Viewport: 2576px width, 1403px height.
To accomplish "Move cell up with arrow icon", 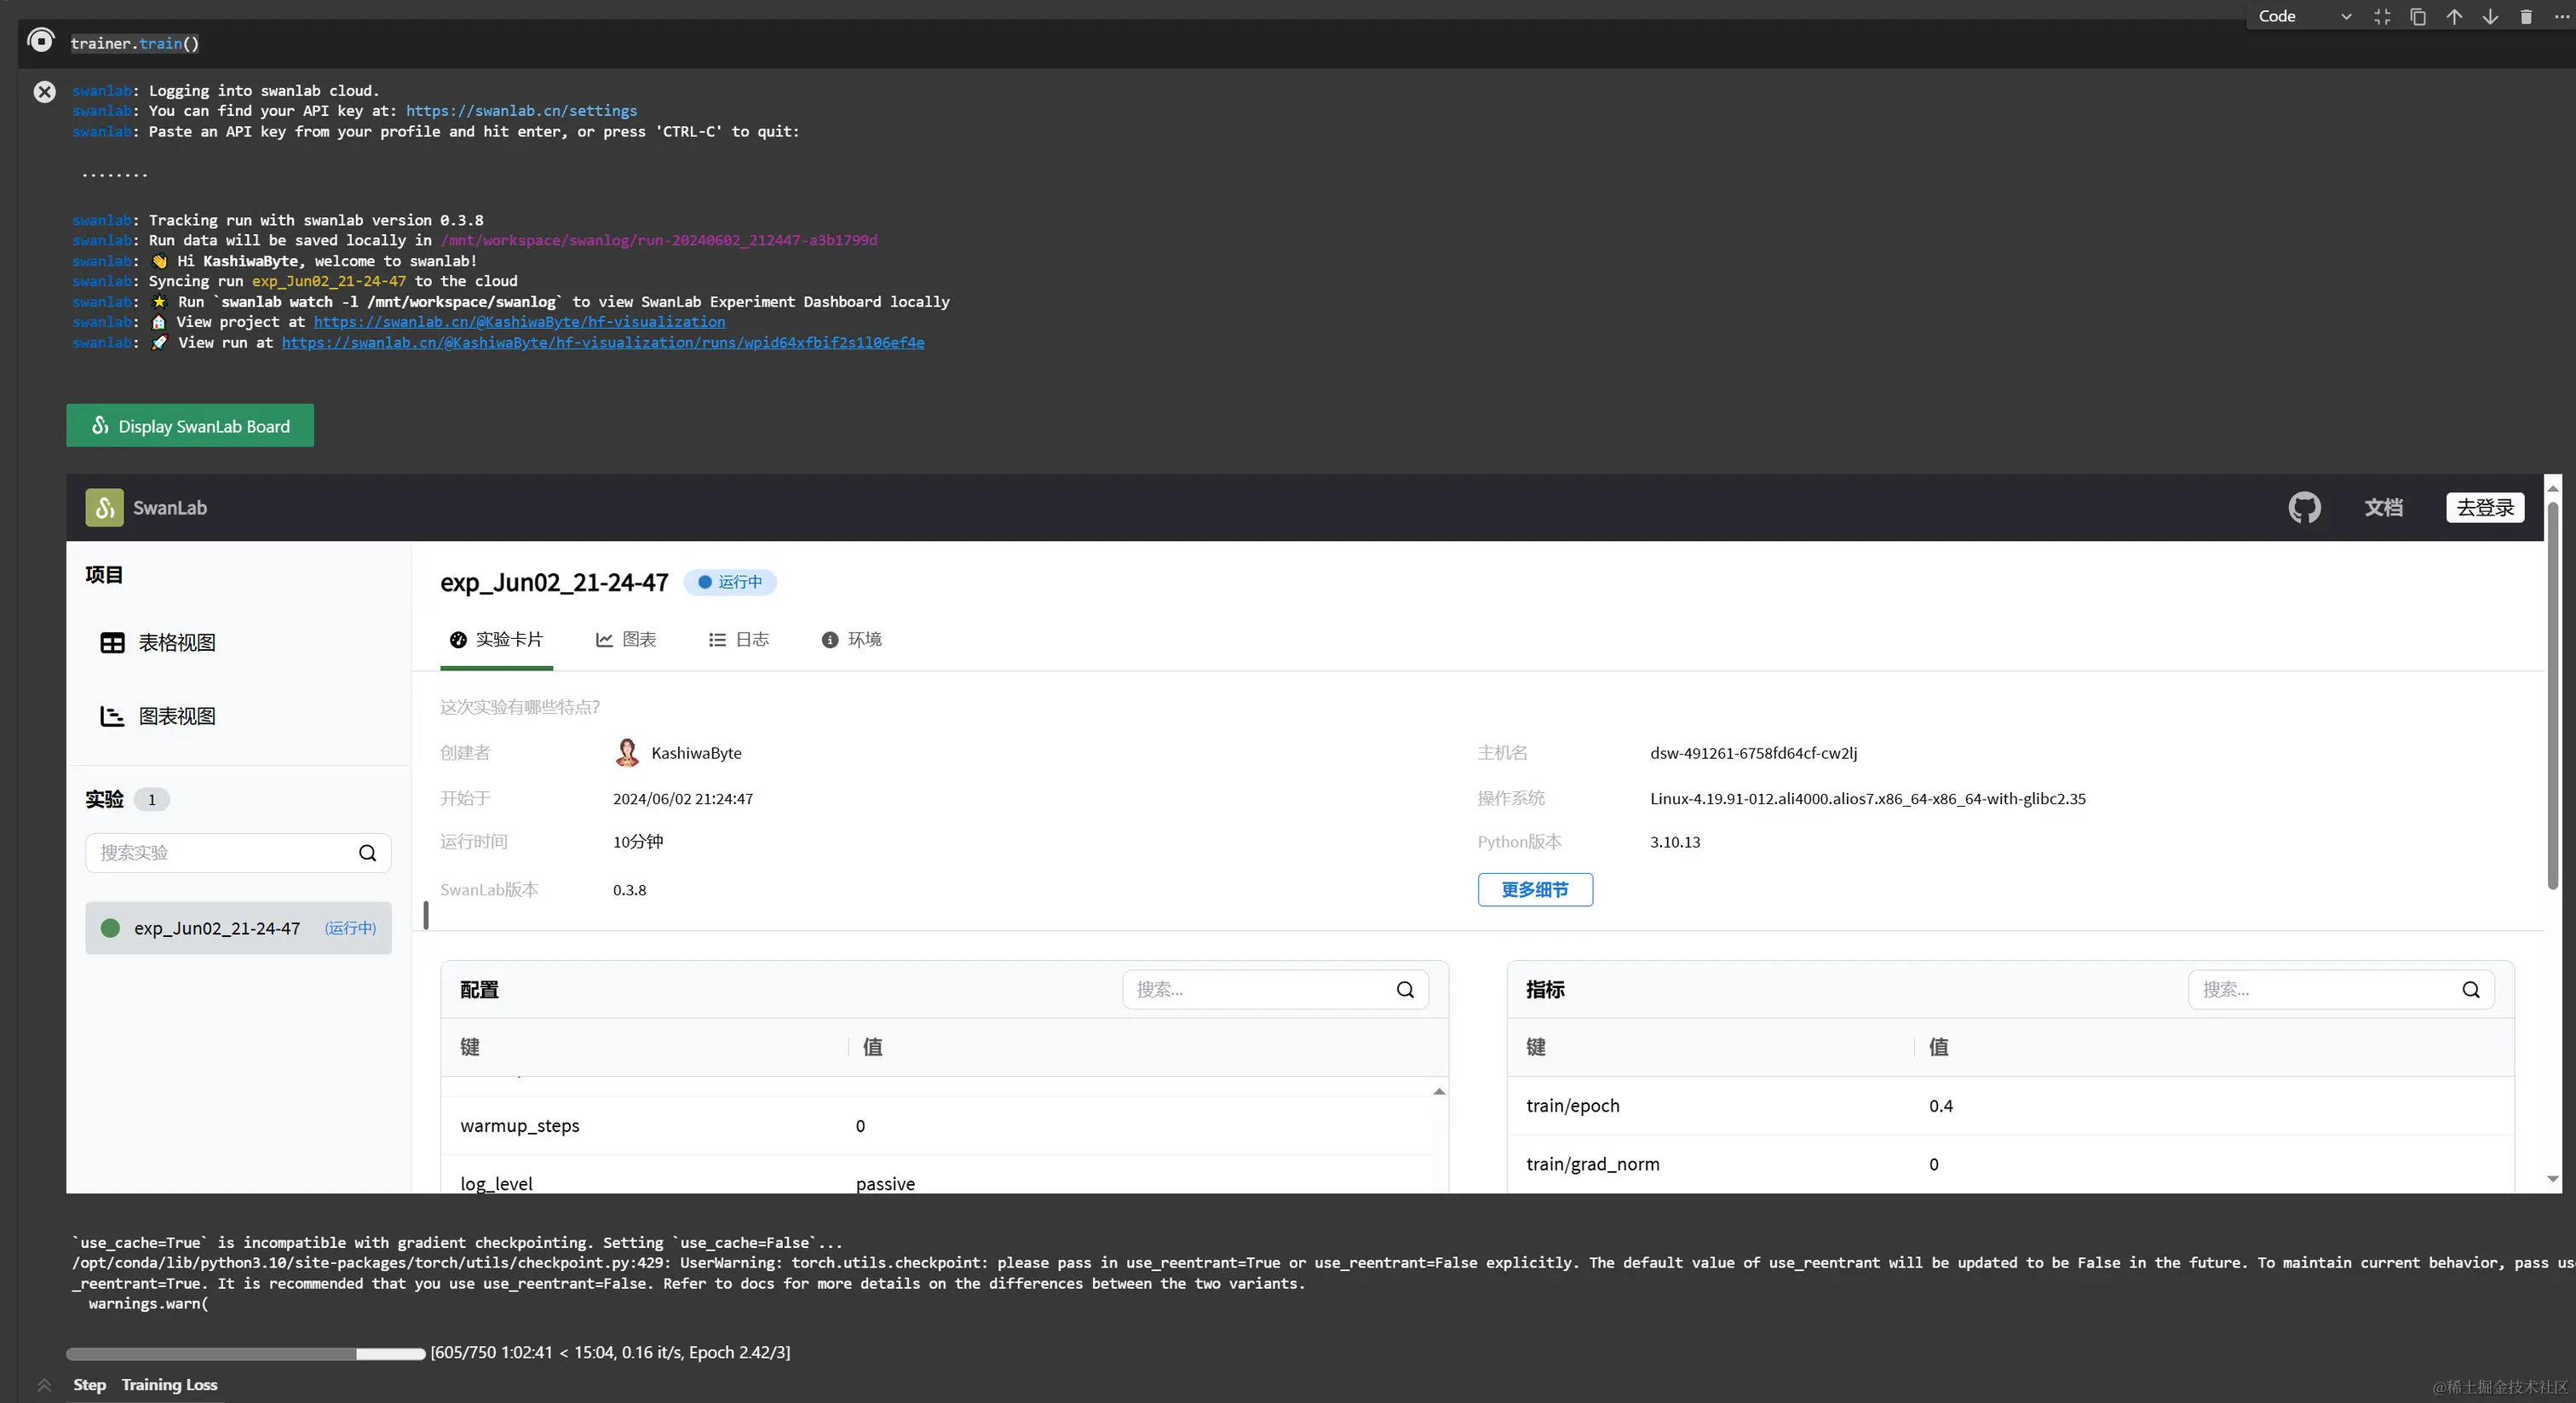I will 2454,16.
